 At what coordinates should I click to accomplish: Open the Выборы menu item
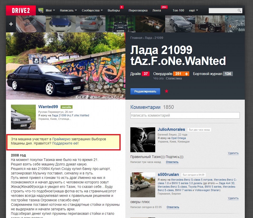[x=114, y=10]
